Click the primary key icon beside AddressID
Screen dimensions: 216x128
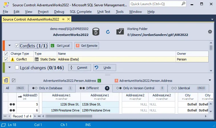20,97
